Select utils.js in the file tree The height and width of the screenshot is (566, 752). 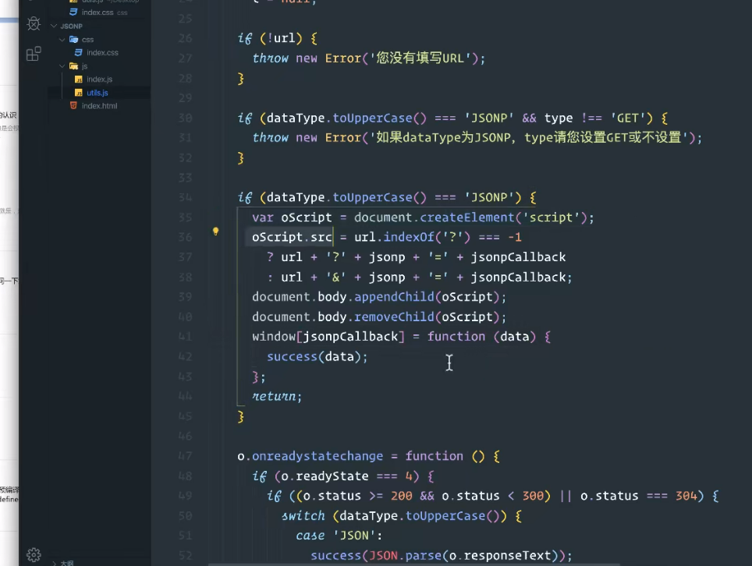tap(97, 92)
